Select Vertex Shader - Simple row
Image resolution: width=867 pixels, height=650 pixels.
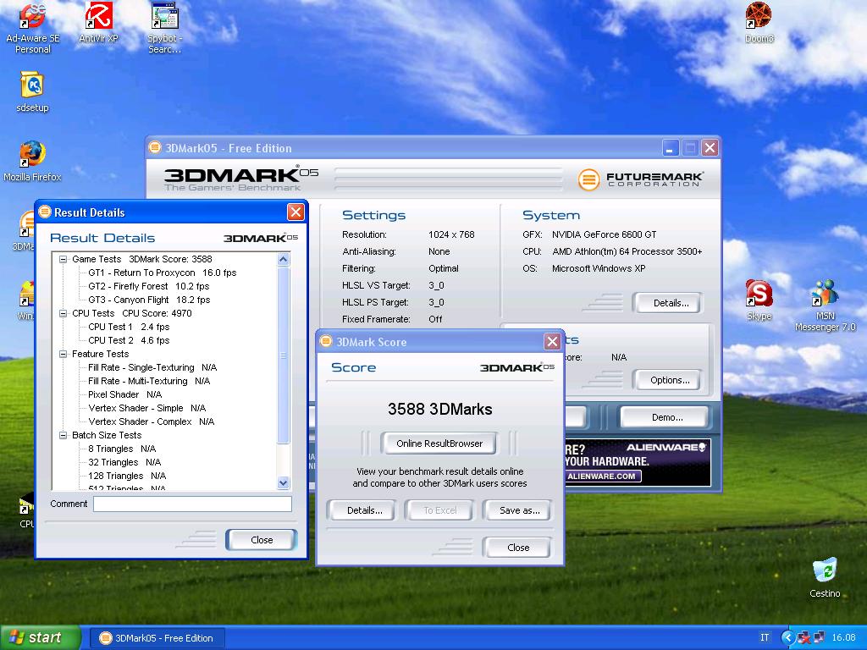coord(147,408)
